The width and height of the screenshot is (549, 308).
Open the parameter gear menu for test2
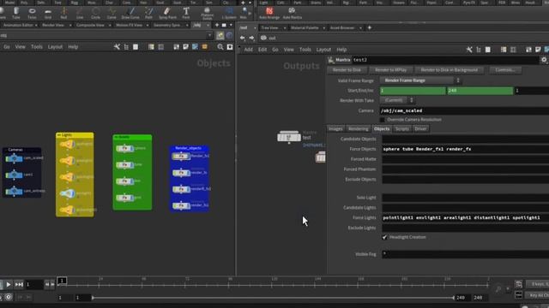[544, 60]
